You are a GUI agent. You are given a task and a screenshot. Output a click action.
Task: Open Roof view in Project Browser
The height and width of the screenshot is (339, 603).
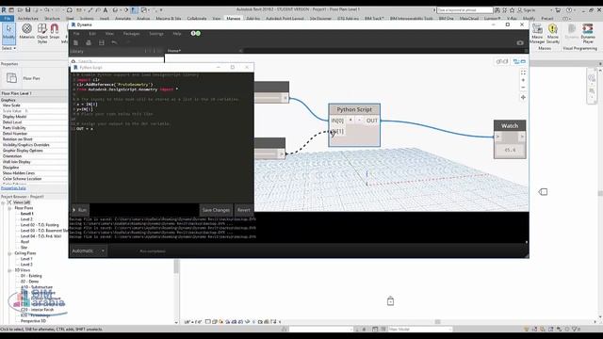(x=25, y=242)
